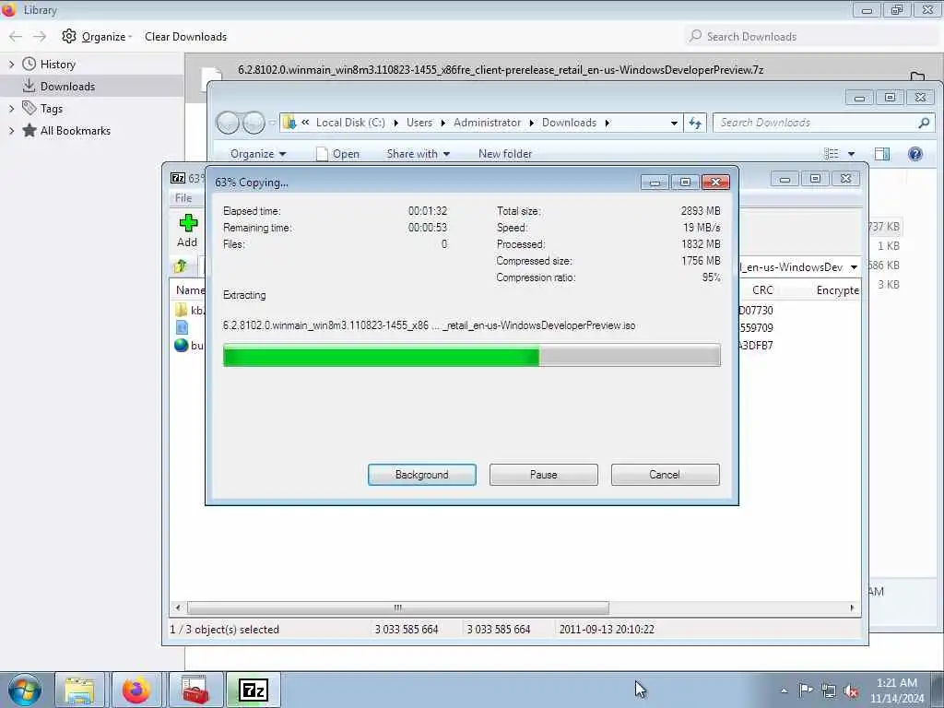Open Explorer help icon

[915, 154]
